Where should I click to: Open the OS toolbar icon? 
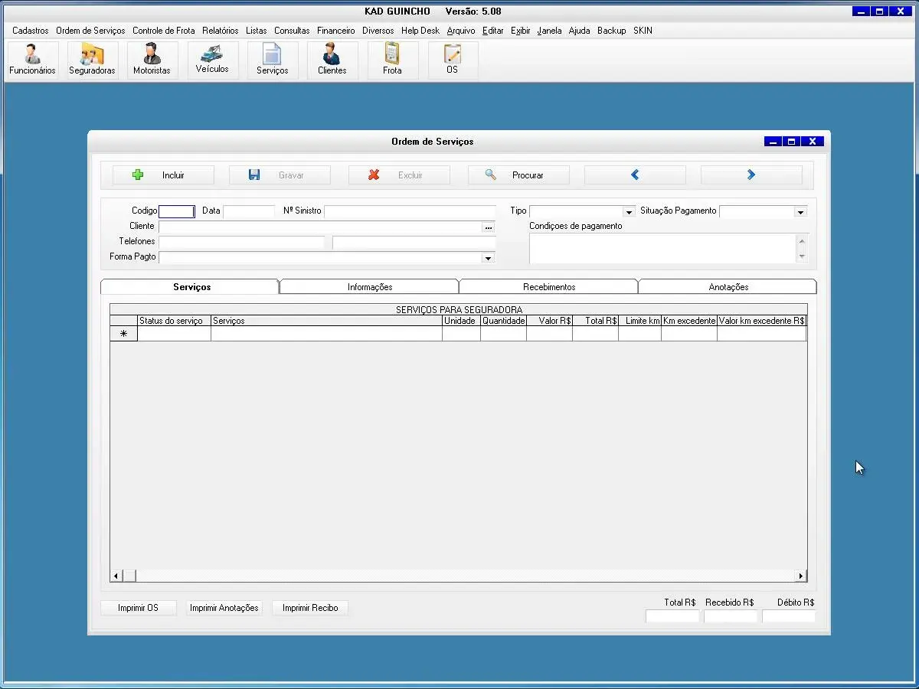[453, 60]
